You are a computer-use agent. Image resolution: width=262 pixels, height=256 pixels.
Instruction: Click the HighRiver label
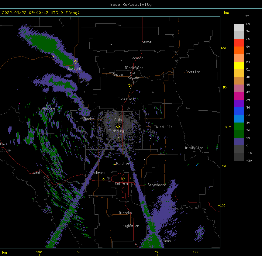[x=131, y=226]
